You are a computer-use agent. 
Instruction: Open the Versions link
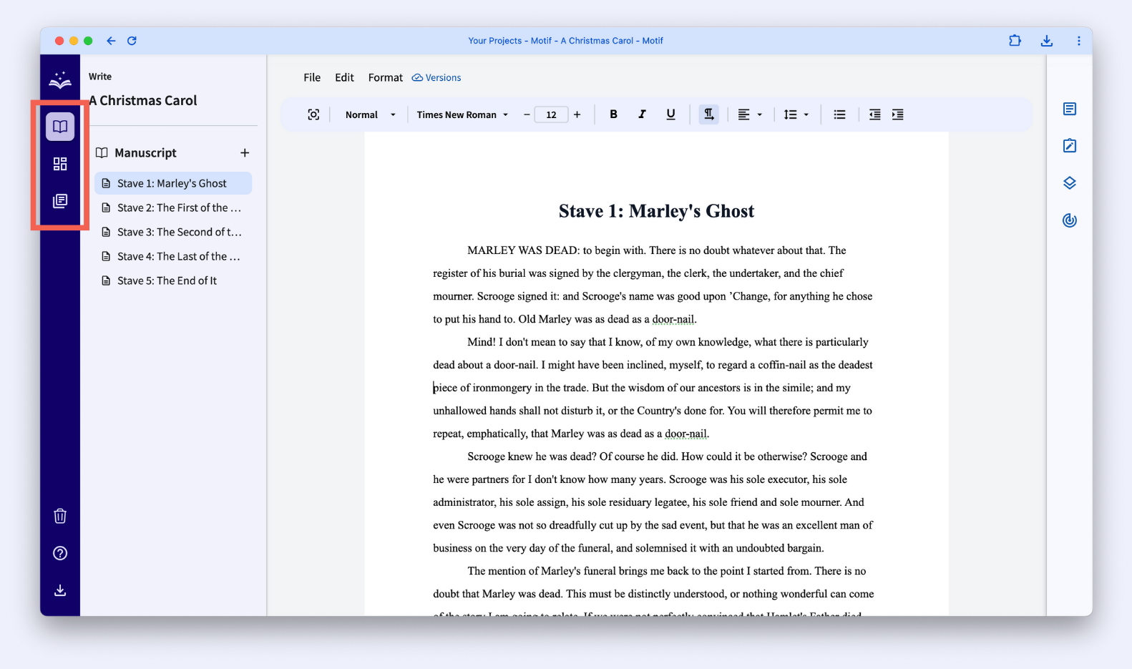[x=436, y=77]
